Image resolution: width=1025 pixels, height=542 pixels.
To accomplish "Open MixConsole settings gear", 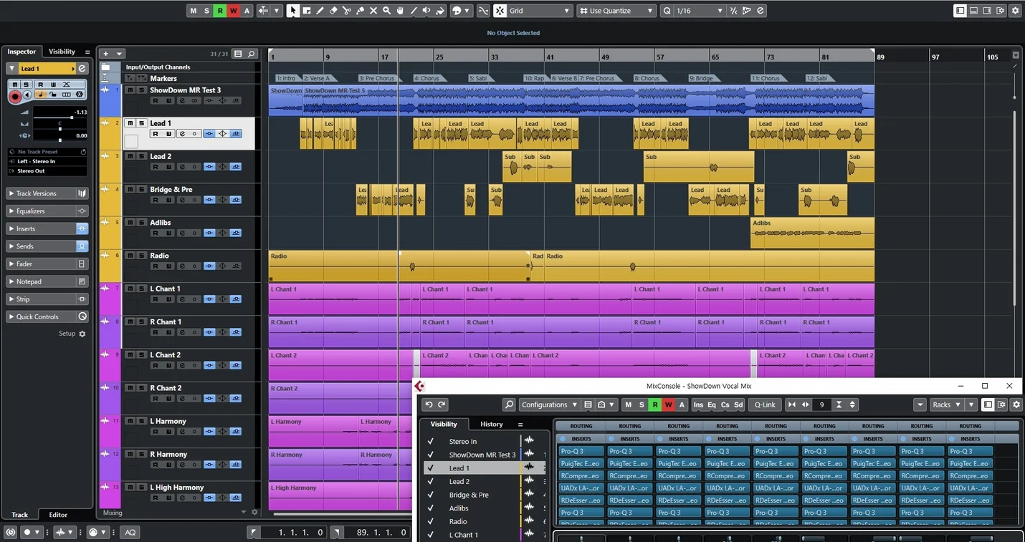I will [1016, 405].
